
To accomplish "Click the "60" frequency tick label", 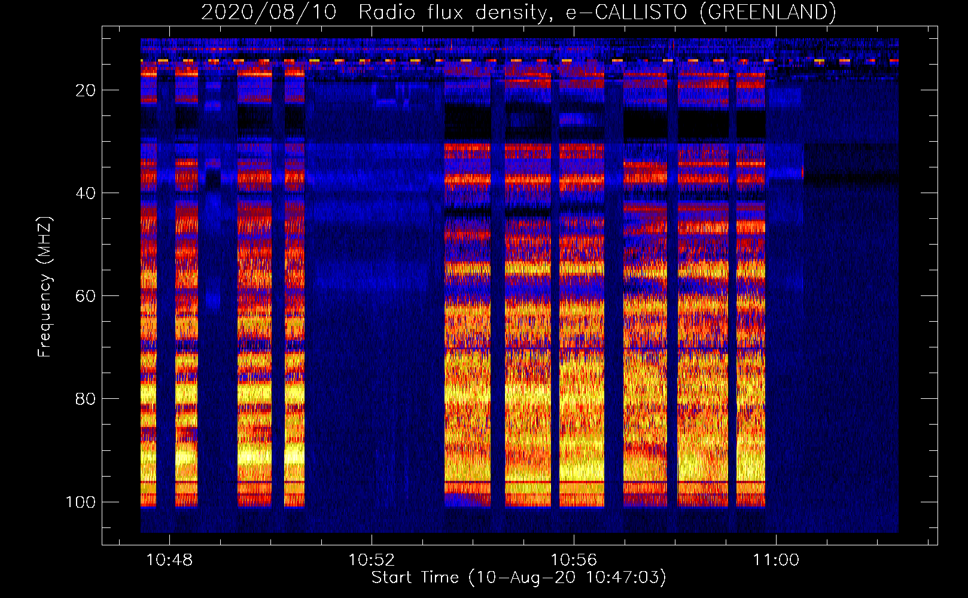I will coord(86,296).
